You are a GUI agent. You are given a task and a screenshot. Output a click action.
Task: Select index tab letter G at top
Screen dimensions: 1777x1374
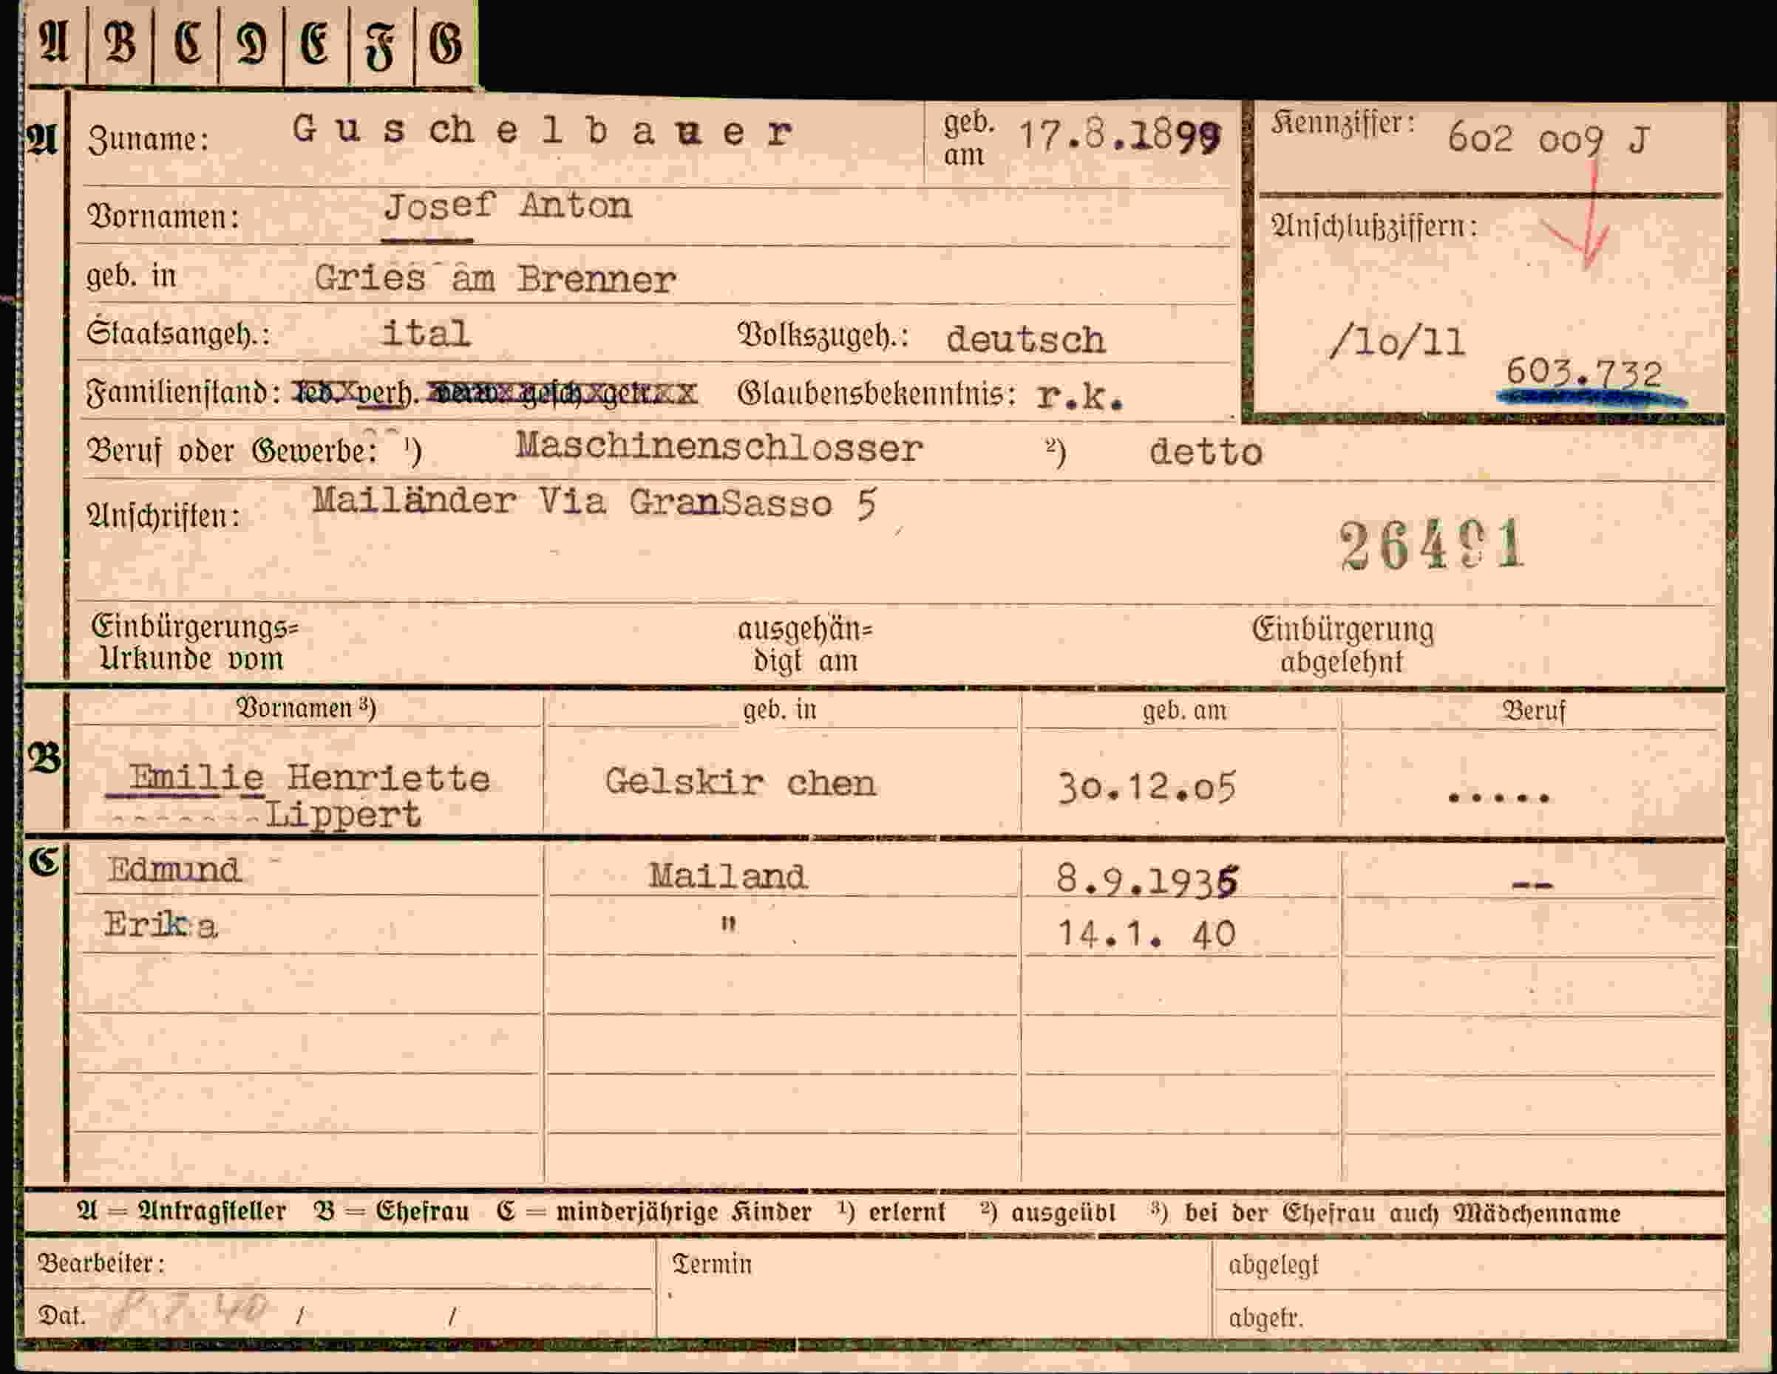[446, 41]
